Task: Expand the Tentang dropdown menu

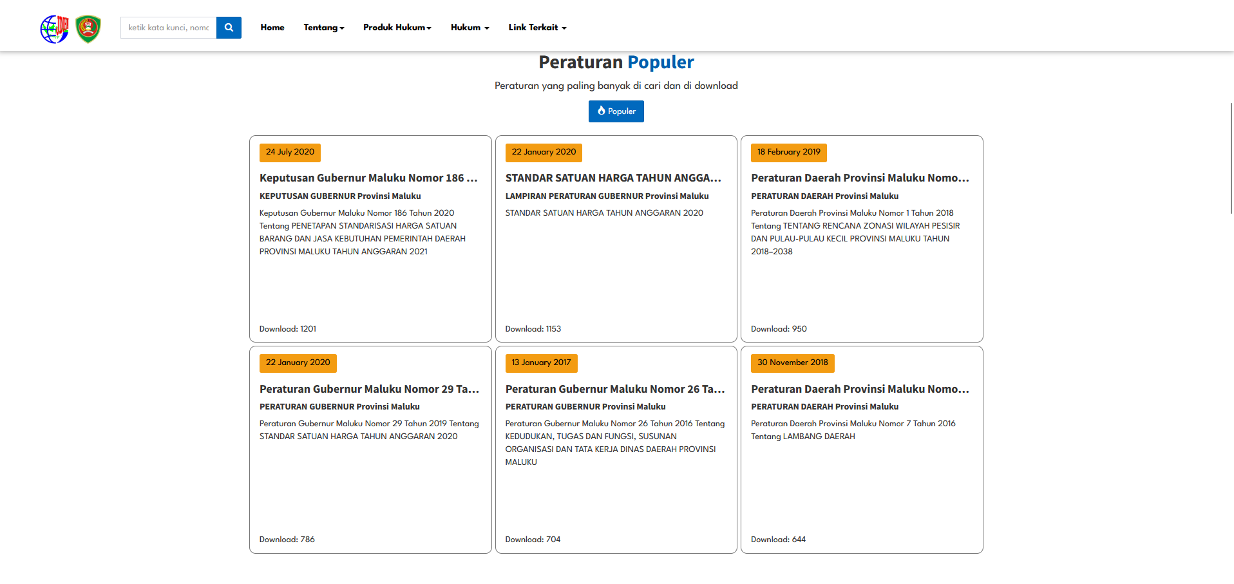Action: pos(324,28)
